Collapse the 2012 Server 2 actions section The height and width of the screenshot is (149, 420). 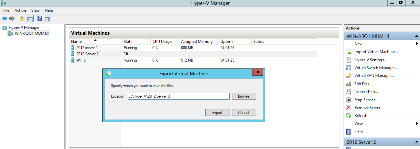pos(417,142)
